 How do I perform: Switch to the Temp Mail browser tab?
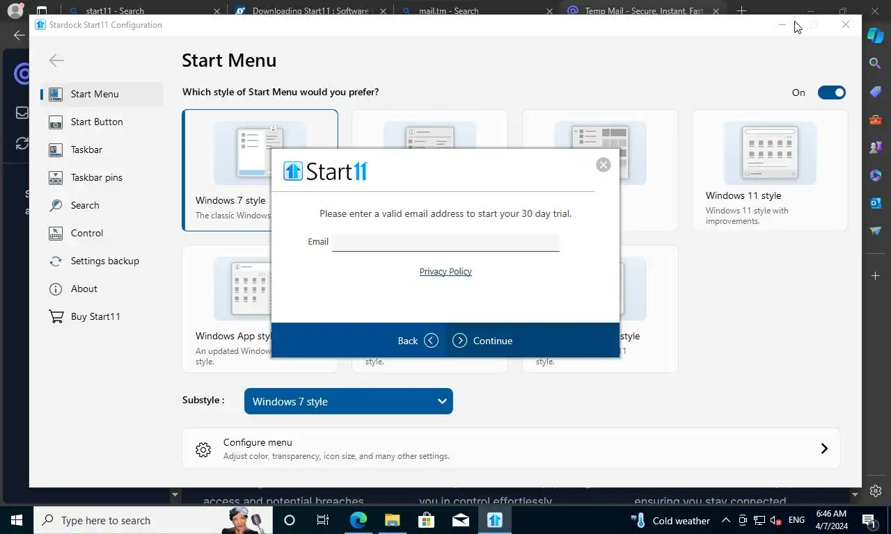point(643,11)
